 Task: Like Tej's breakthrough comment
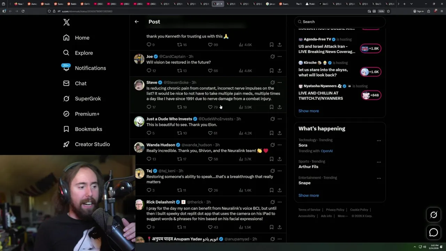pos(213,190)
